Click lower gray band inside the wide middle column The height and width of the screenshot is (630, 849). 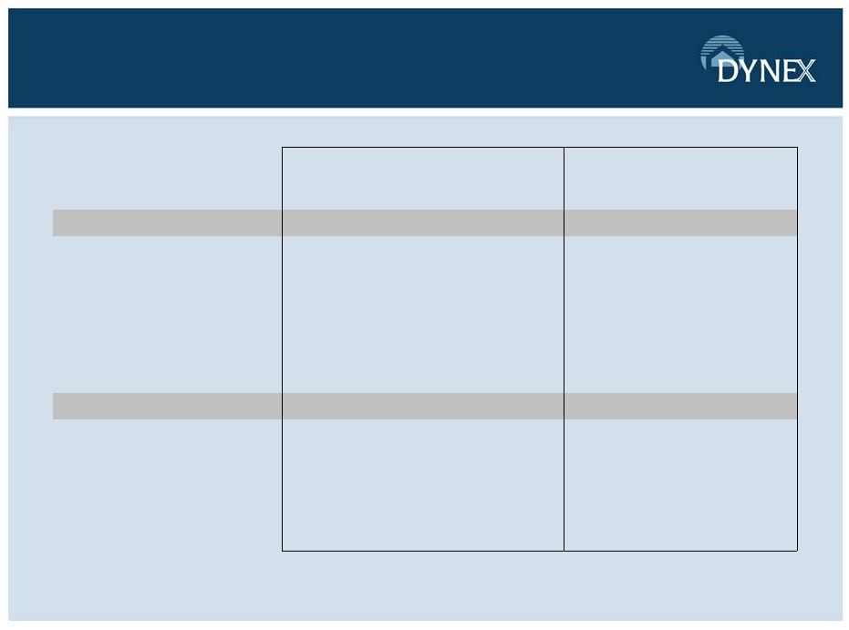coord(423,406)
